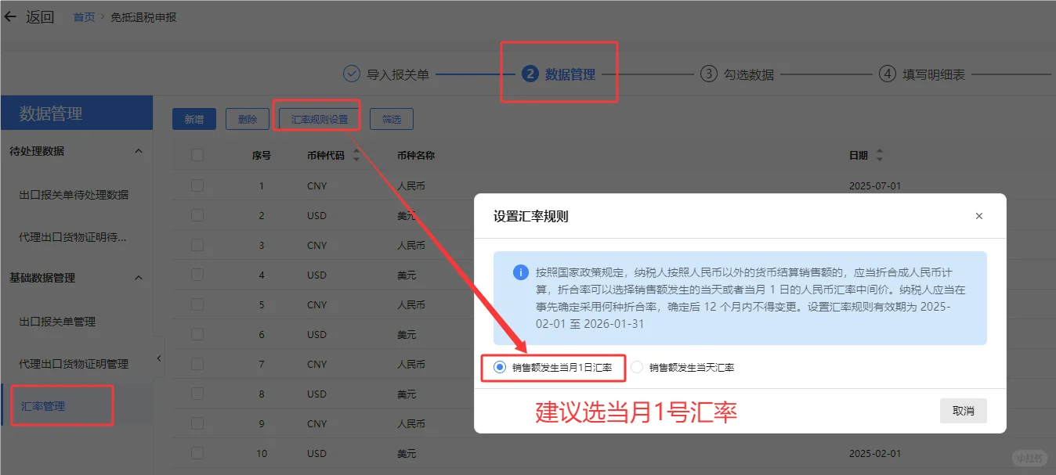Collapse the 基础数据管理 section
Image resolution: width=1056 pixels, height=475 pixels.
[x=139, y=277]
